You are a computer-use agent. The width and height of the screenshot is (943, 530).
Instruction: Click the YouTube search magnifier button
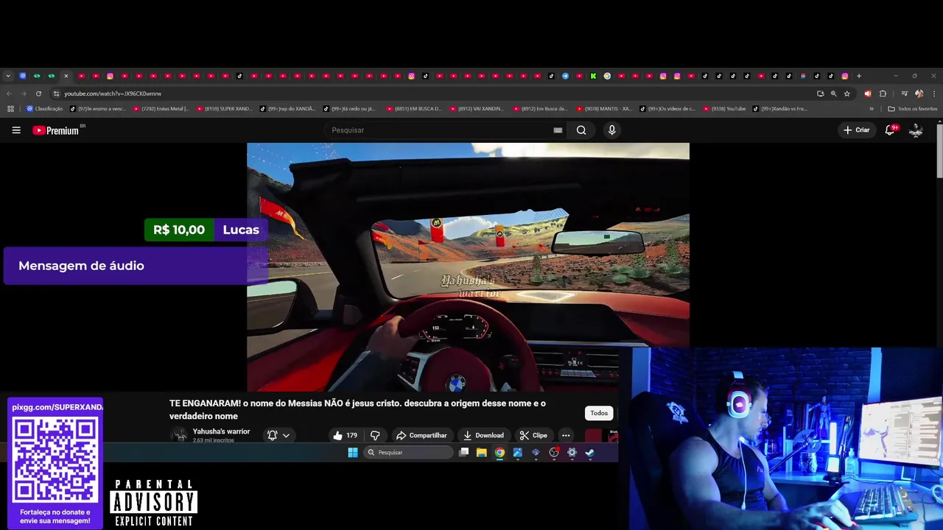point(581,130)
